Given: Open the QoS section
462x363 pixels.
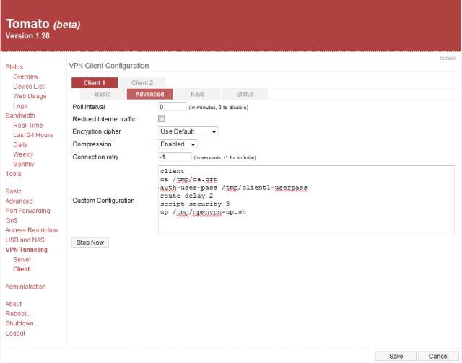Looking at the screenshot, I should tap(12, 220).
